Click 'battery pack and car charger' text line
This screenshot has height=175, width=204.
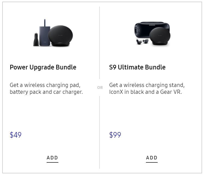[46, 92]
